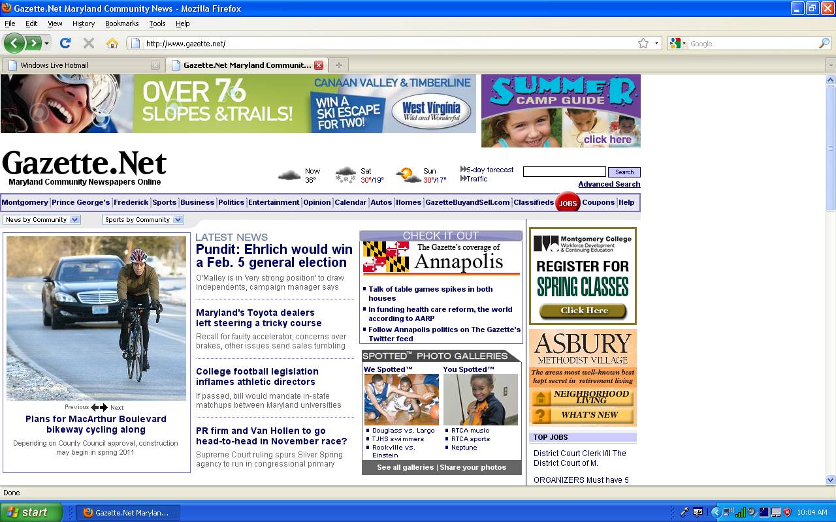Close the Gazette.Net tab with red X
This screenshot has height=522, width=836.
click(x=319, y=65)
